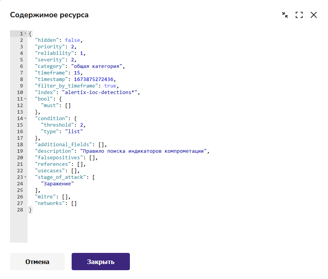Click the Отмена button
The height and width of the screenshot is (279, 328).
37,262
